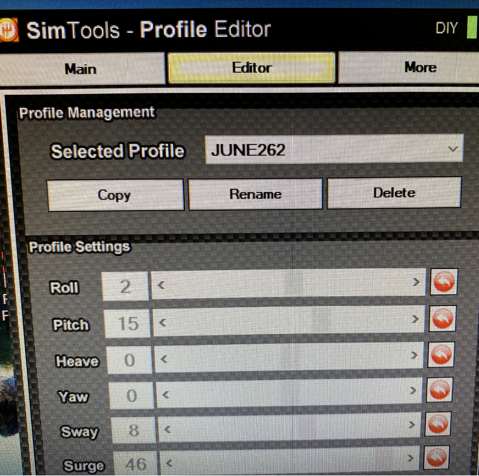Screen dimensions: 479x476
Task: Select the Editor tab
Action: click(251, 67)
